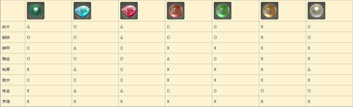Select the pink ruby gem icon
353x107 pixels.
(x=129, y=11)
